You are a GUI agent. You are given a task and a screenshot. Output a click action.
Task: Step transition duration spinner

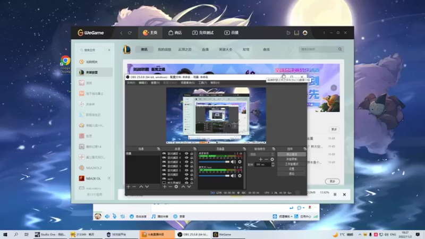click(x=273, y=165)
